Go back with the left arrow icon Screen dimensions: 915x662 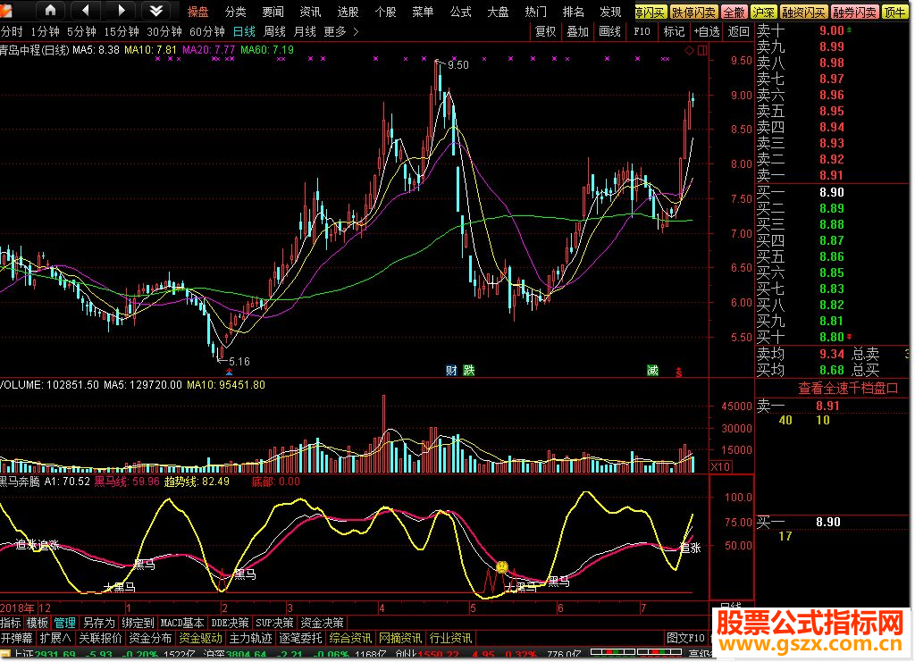pyautogui.click(x=86, y=10)
